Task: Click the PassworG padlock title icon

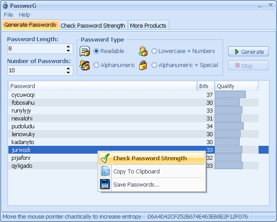Action: [x=5, y=5]
